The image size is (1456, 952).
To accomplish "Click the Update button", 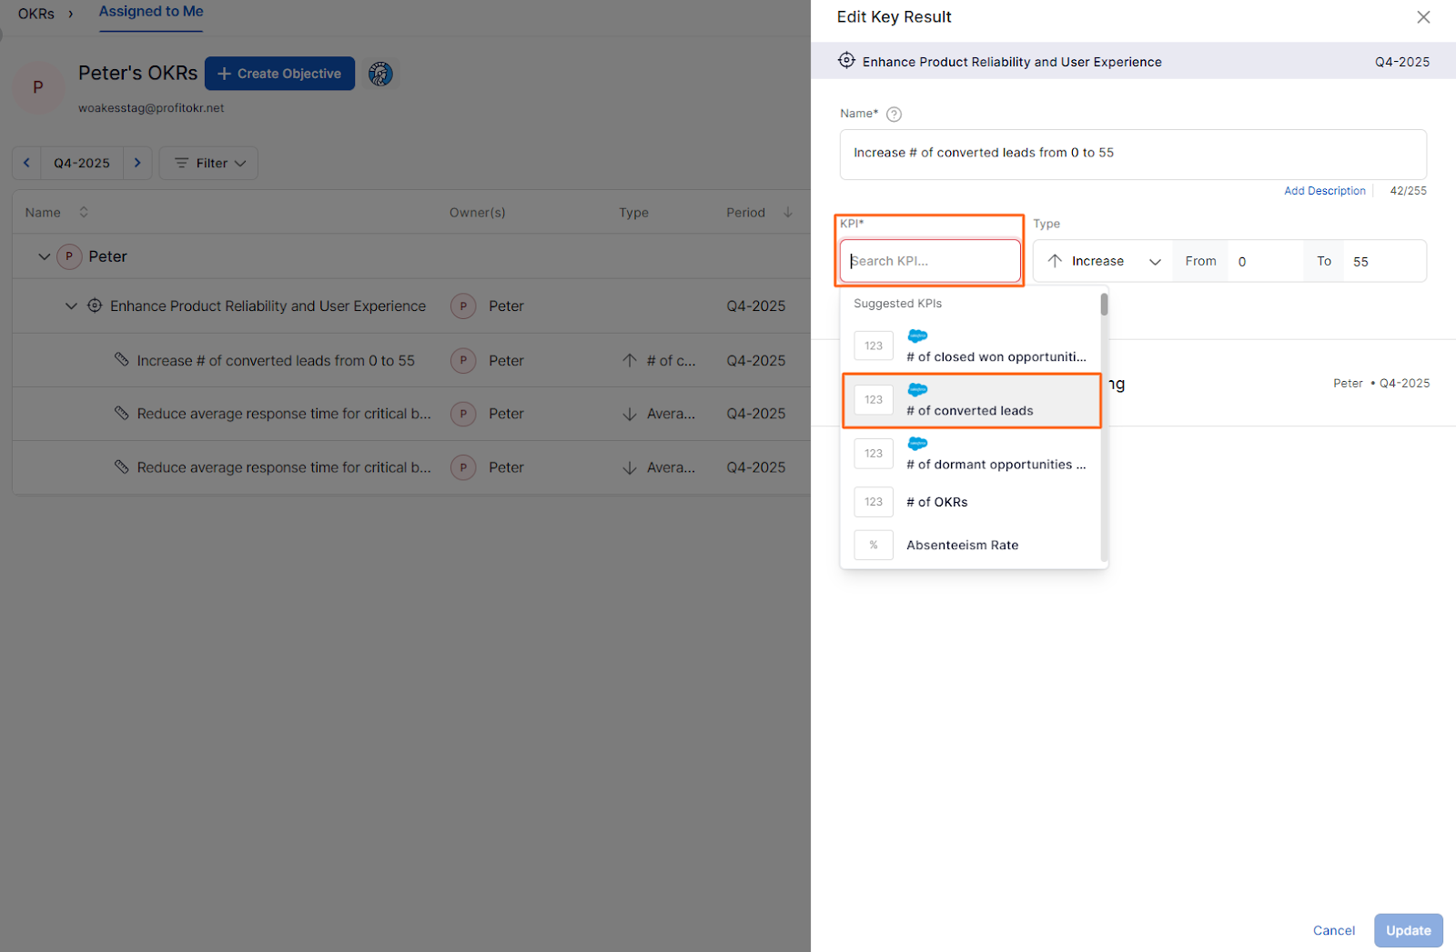I will 1408,930.
